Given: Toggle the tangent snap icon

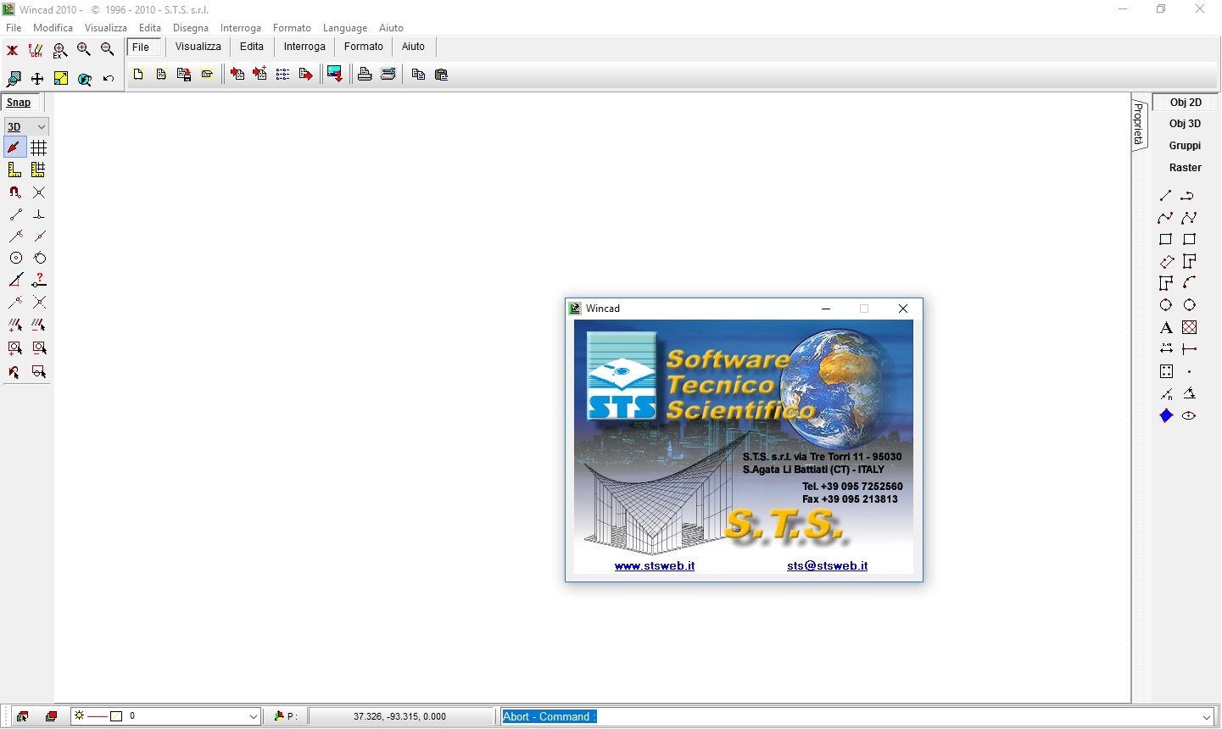Looking at the screenshot, I should click(x=39, y=258).
